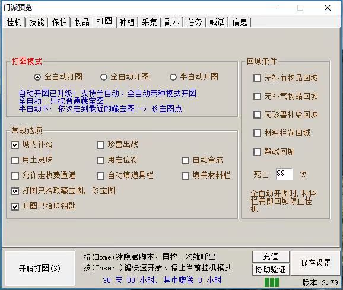Click the 开始打图(S) button

[x=40, y=269]
